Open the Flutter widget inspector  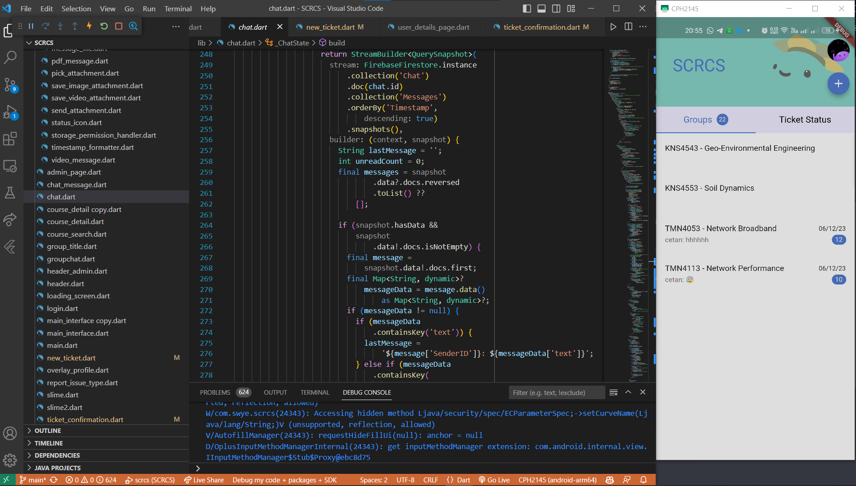(133, 26)
